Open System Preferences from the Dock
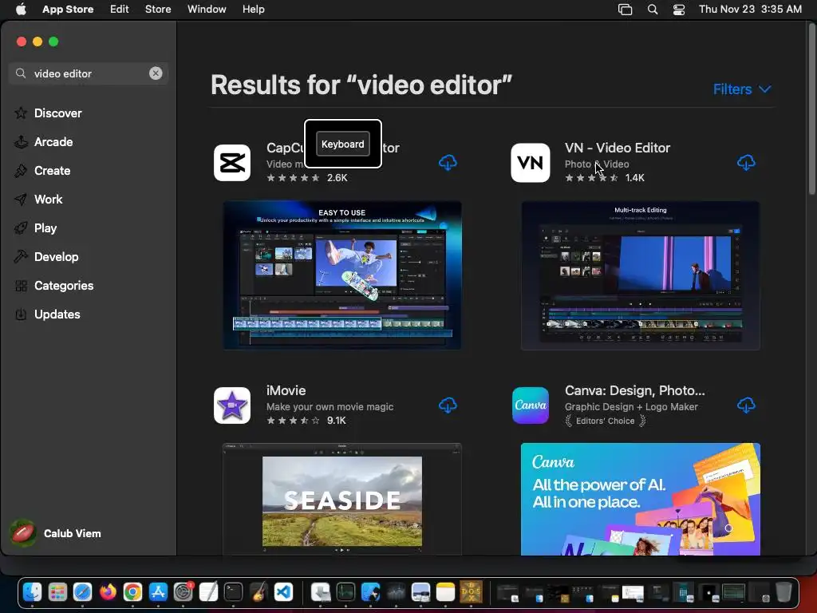The height and width of the screenshot is (613, 817). pyautogui.click(x=183, y=592)
